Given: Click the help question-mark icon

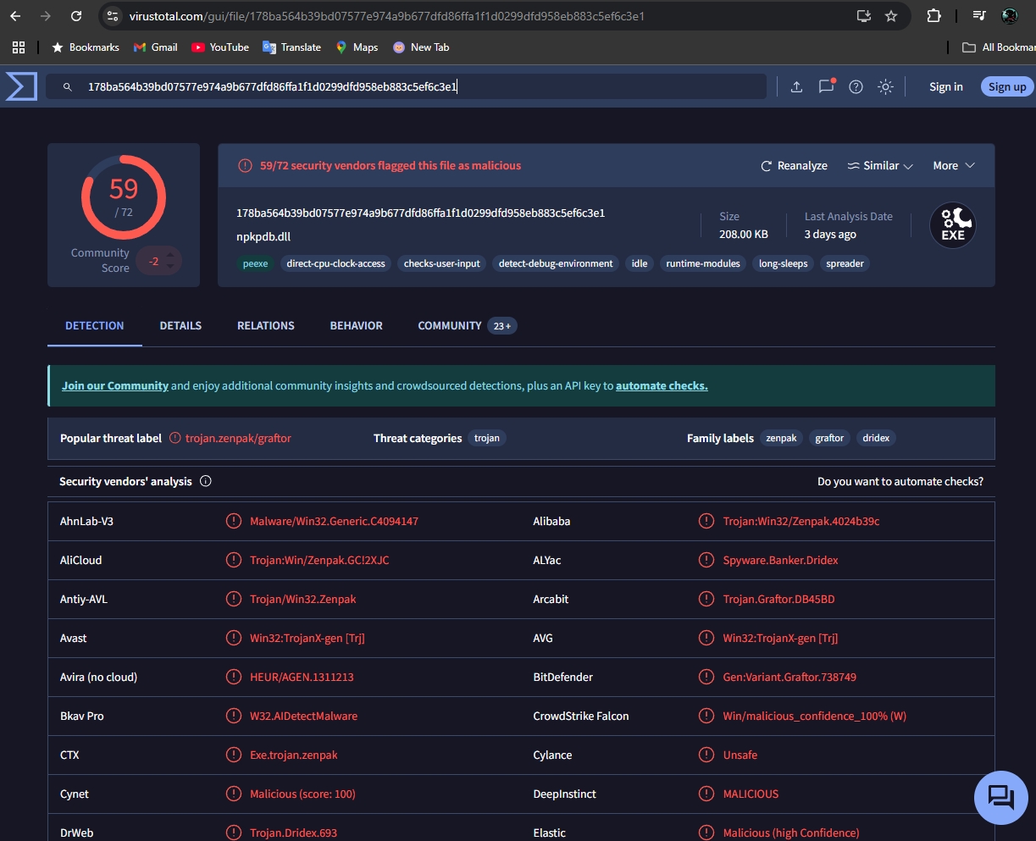Looking at the screenshot, I should pyautogui.click(x=856, y=86).
